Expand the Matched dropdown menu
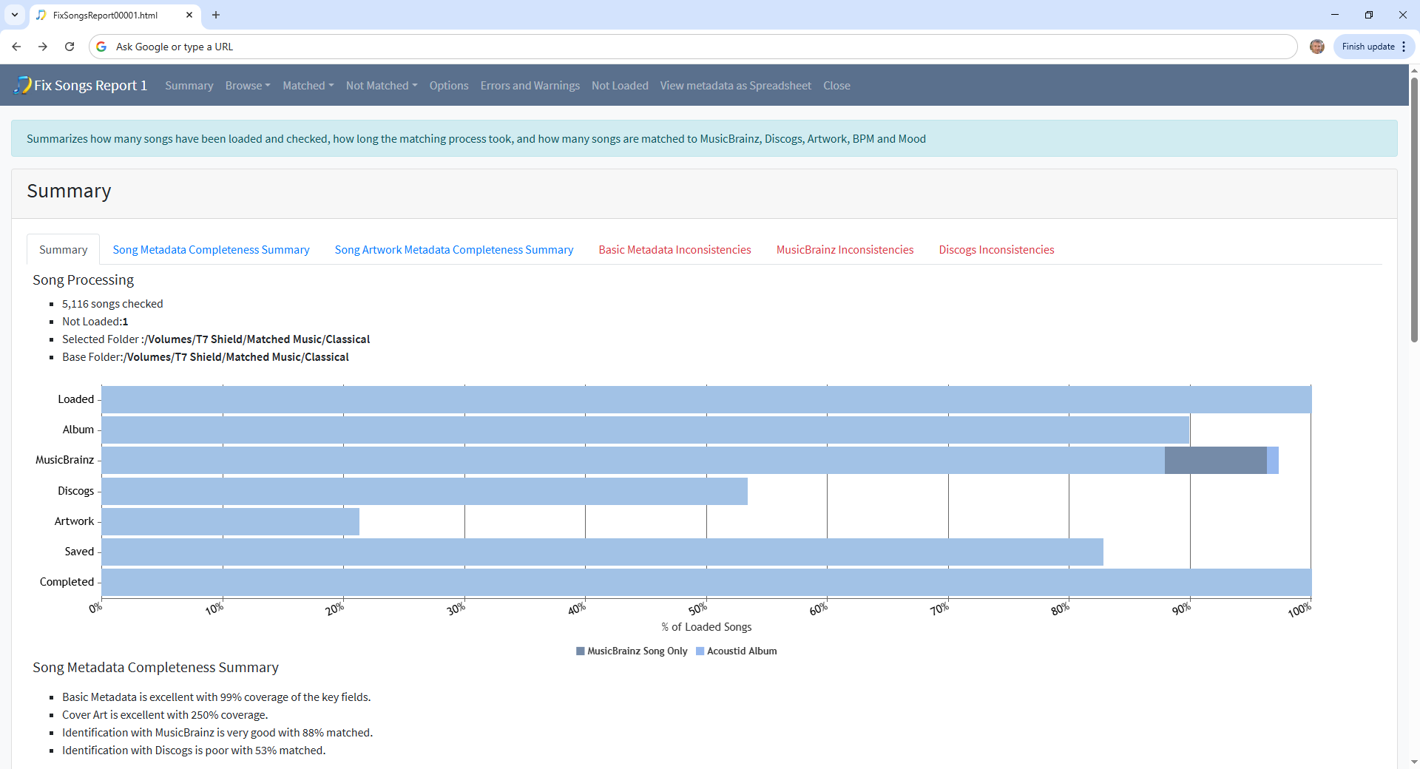 [x=308, y=86]
